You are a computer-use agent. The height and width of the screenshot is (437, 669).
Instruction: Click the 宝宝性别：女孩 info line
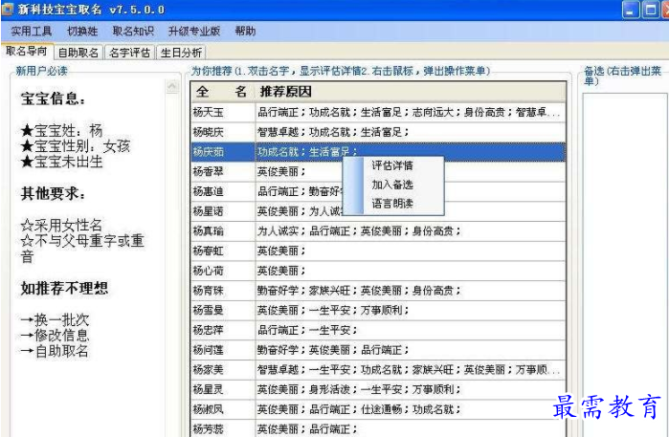click(x=75, y=146)
